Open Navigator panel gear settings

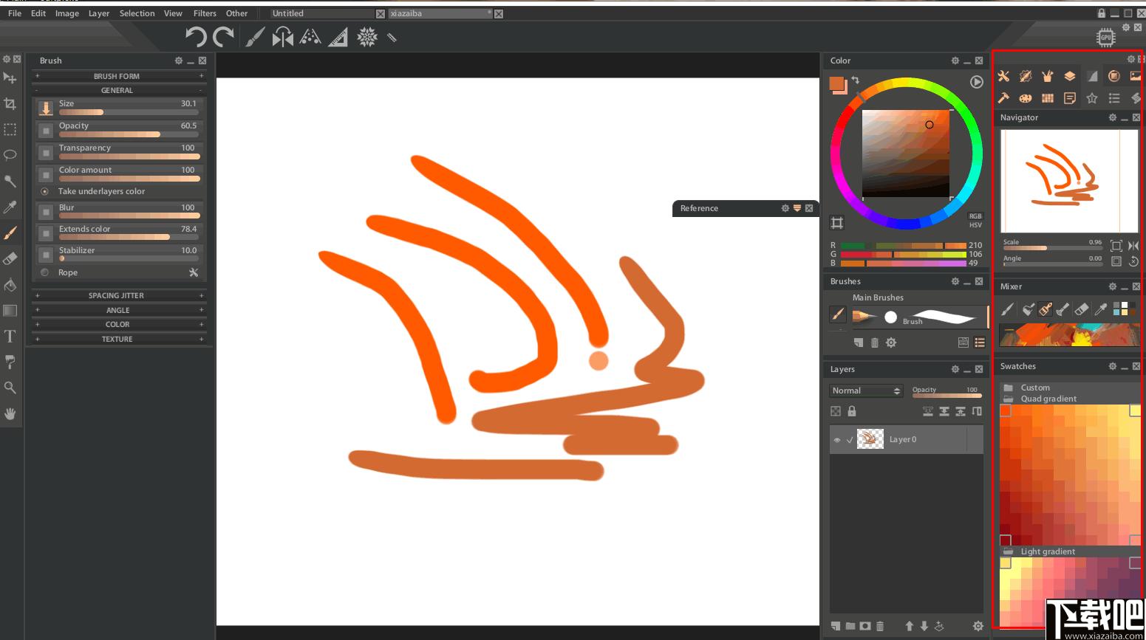point(1112,117)
